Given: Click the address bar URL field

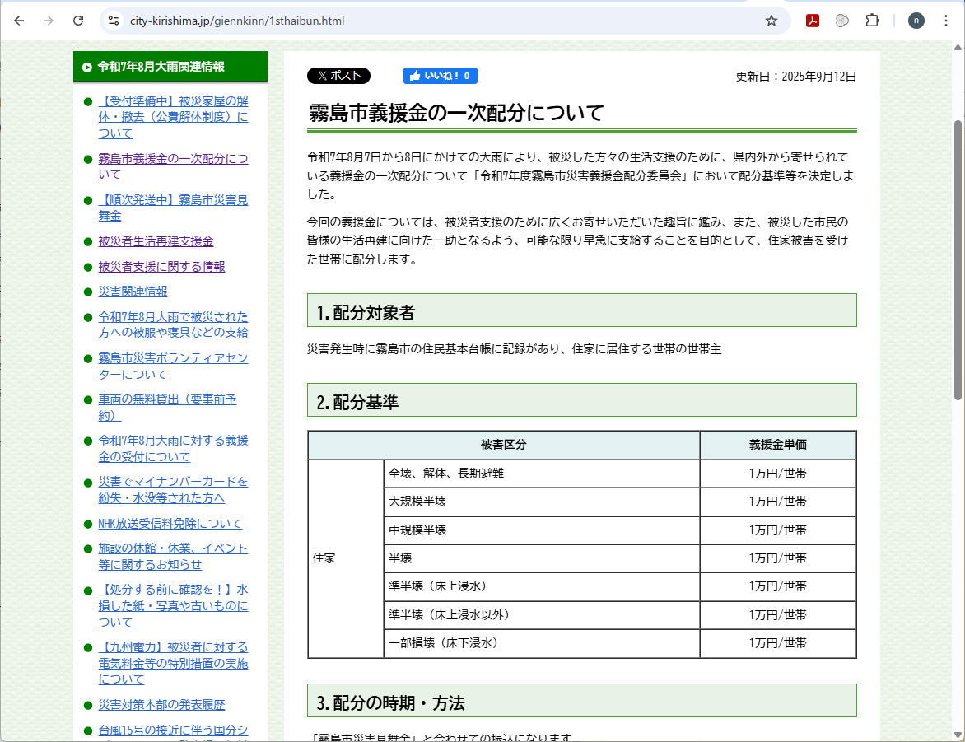Looking at the screenshot, I should [x=412, y=21].
